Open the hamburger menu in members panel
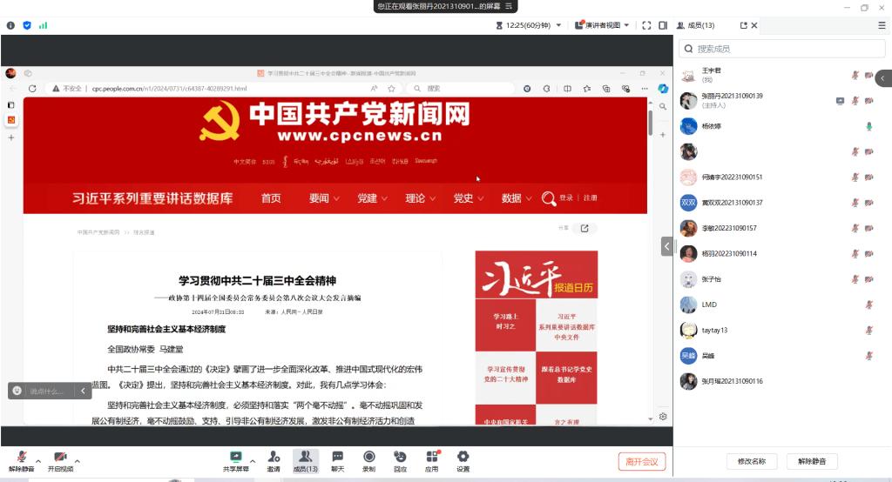 point(882,25)
